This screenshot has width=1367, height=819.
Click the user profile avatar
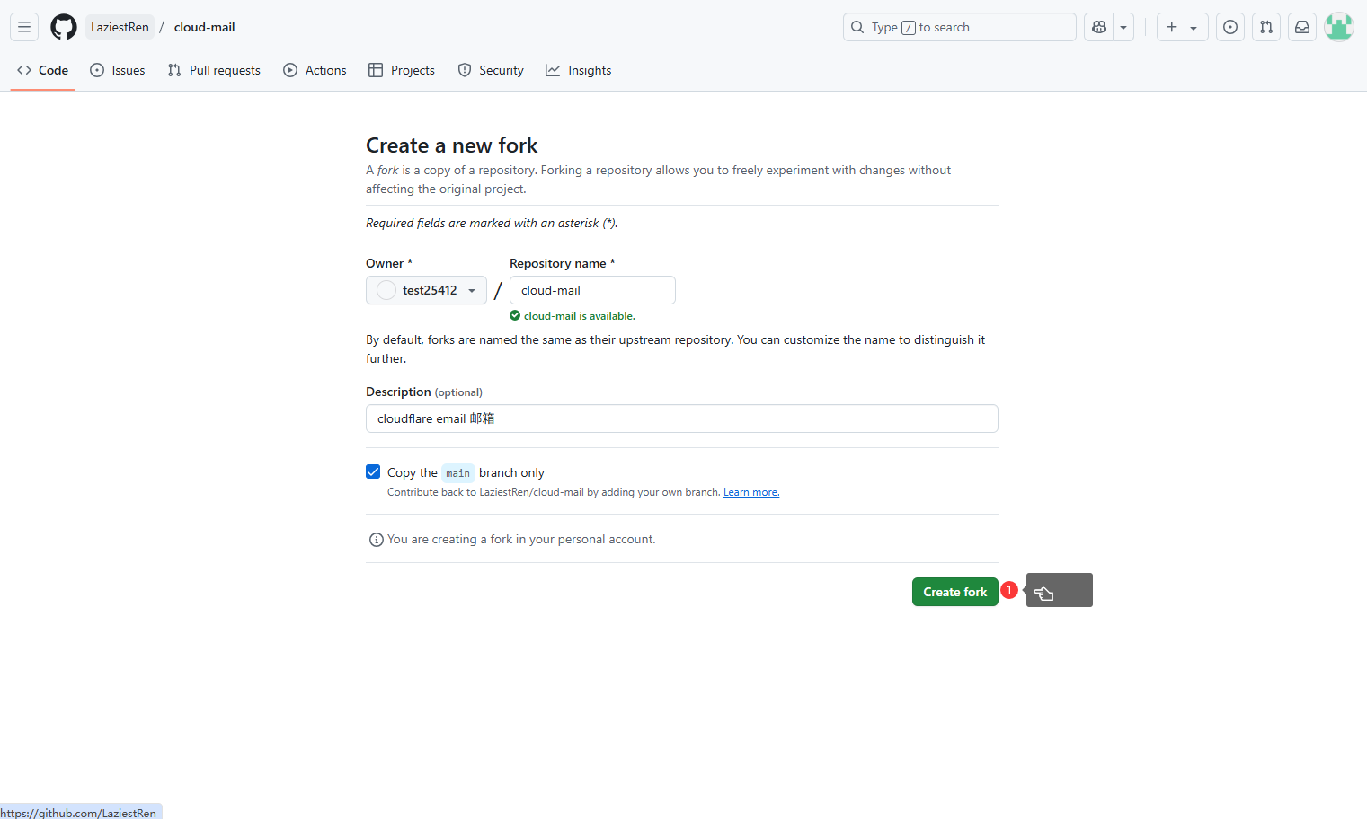click(1338, 27)
